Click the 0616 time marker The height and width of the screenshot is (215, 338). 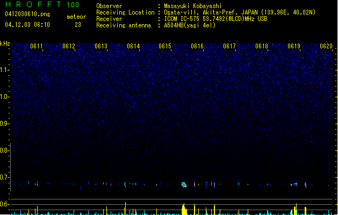point(197,46)
